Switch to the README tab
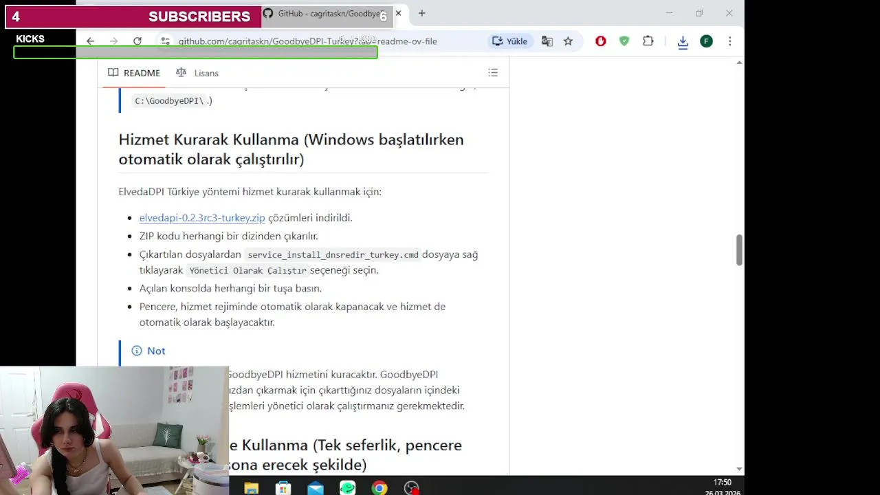 [x=134, y=73]
